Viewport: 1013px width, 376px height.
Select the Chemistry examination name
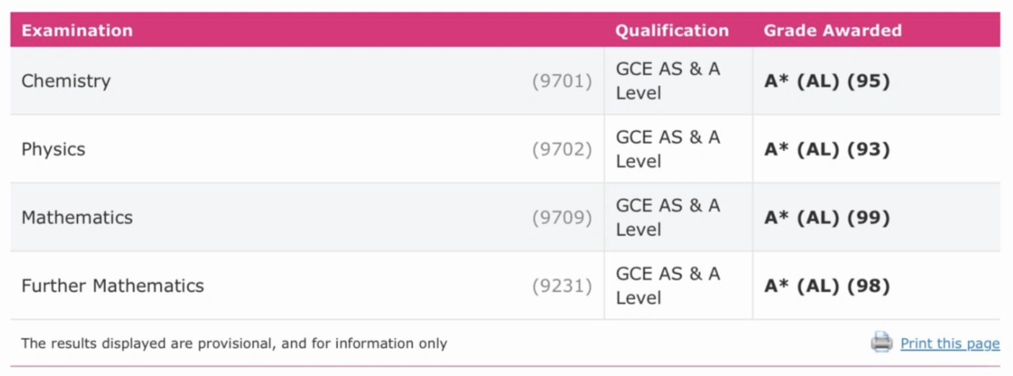click(66, 81)
